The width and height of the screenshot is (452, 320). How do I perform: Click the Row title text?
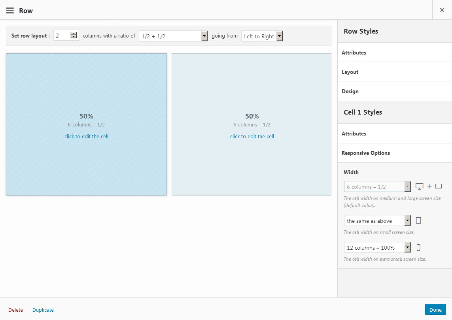(x=26, y=11)
